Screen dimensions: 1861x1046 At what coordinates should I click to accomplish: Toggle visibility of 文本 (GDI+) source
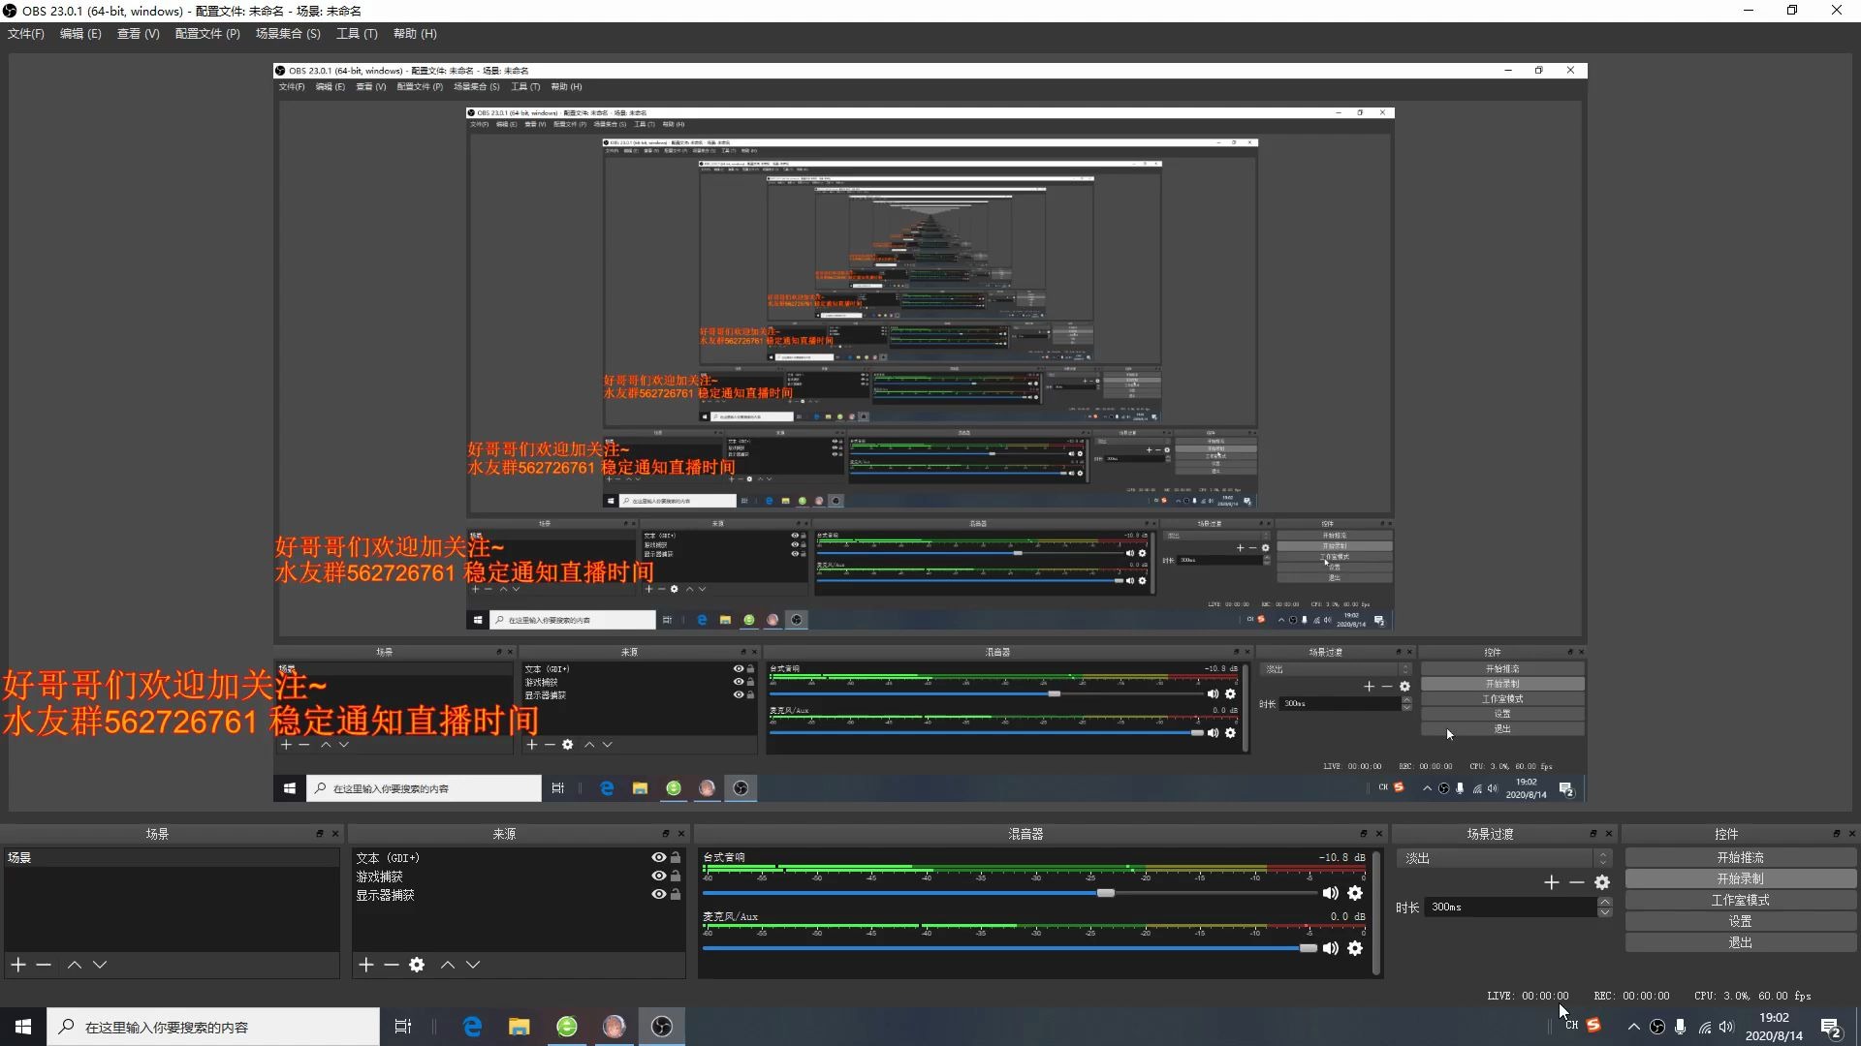pyautogui.click(x=658, y=858)
